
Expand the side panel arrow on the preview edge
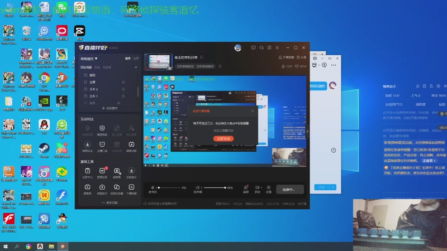click(x=307, y=132)
